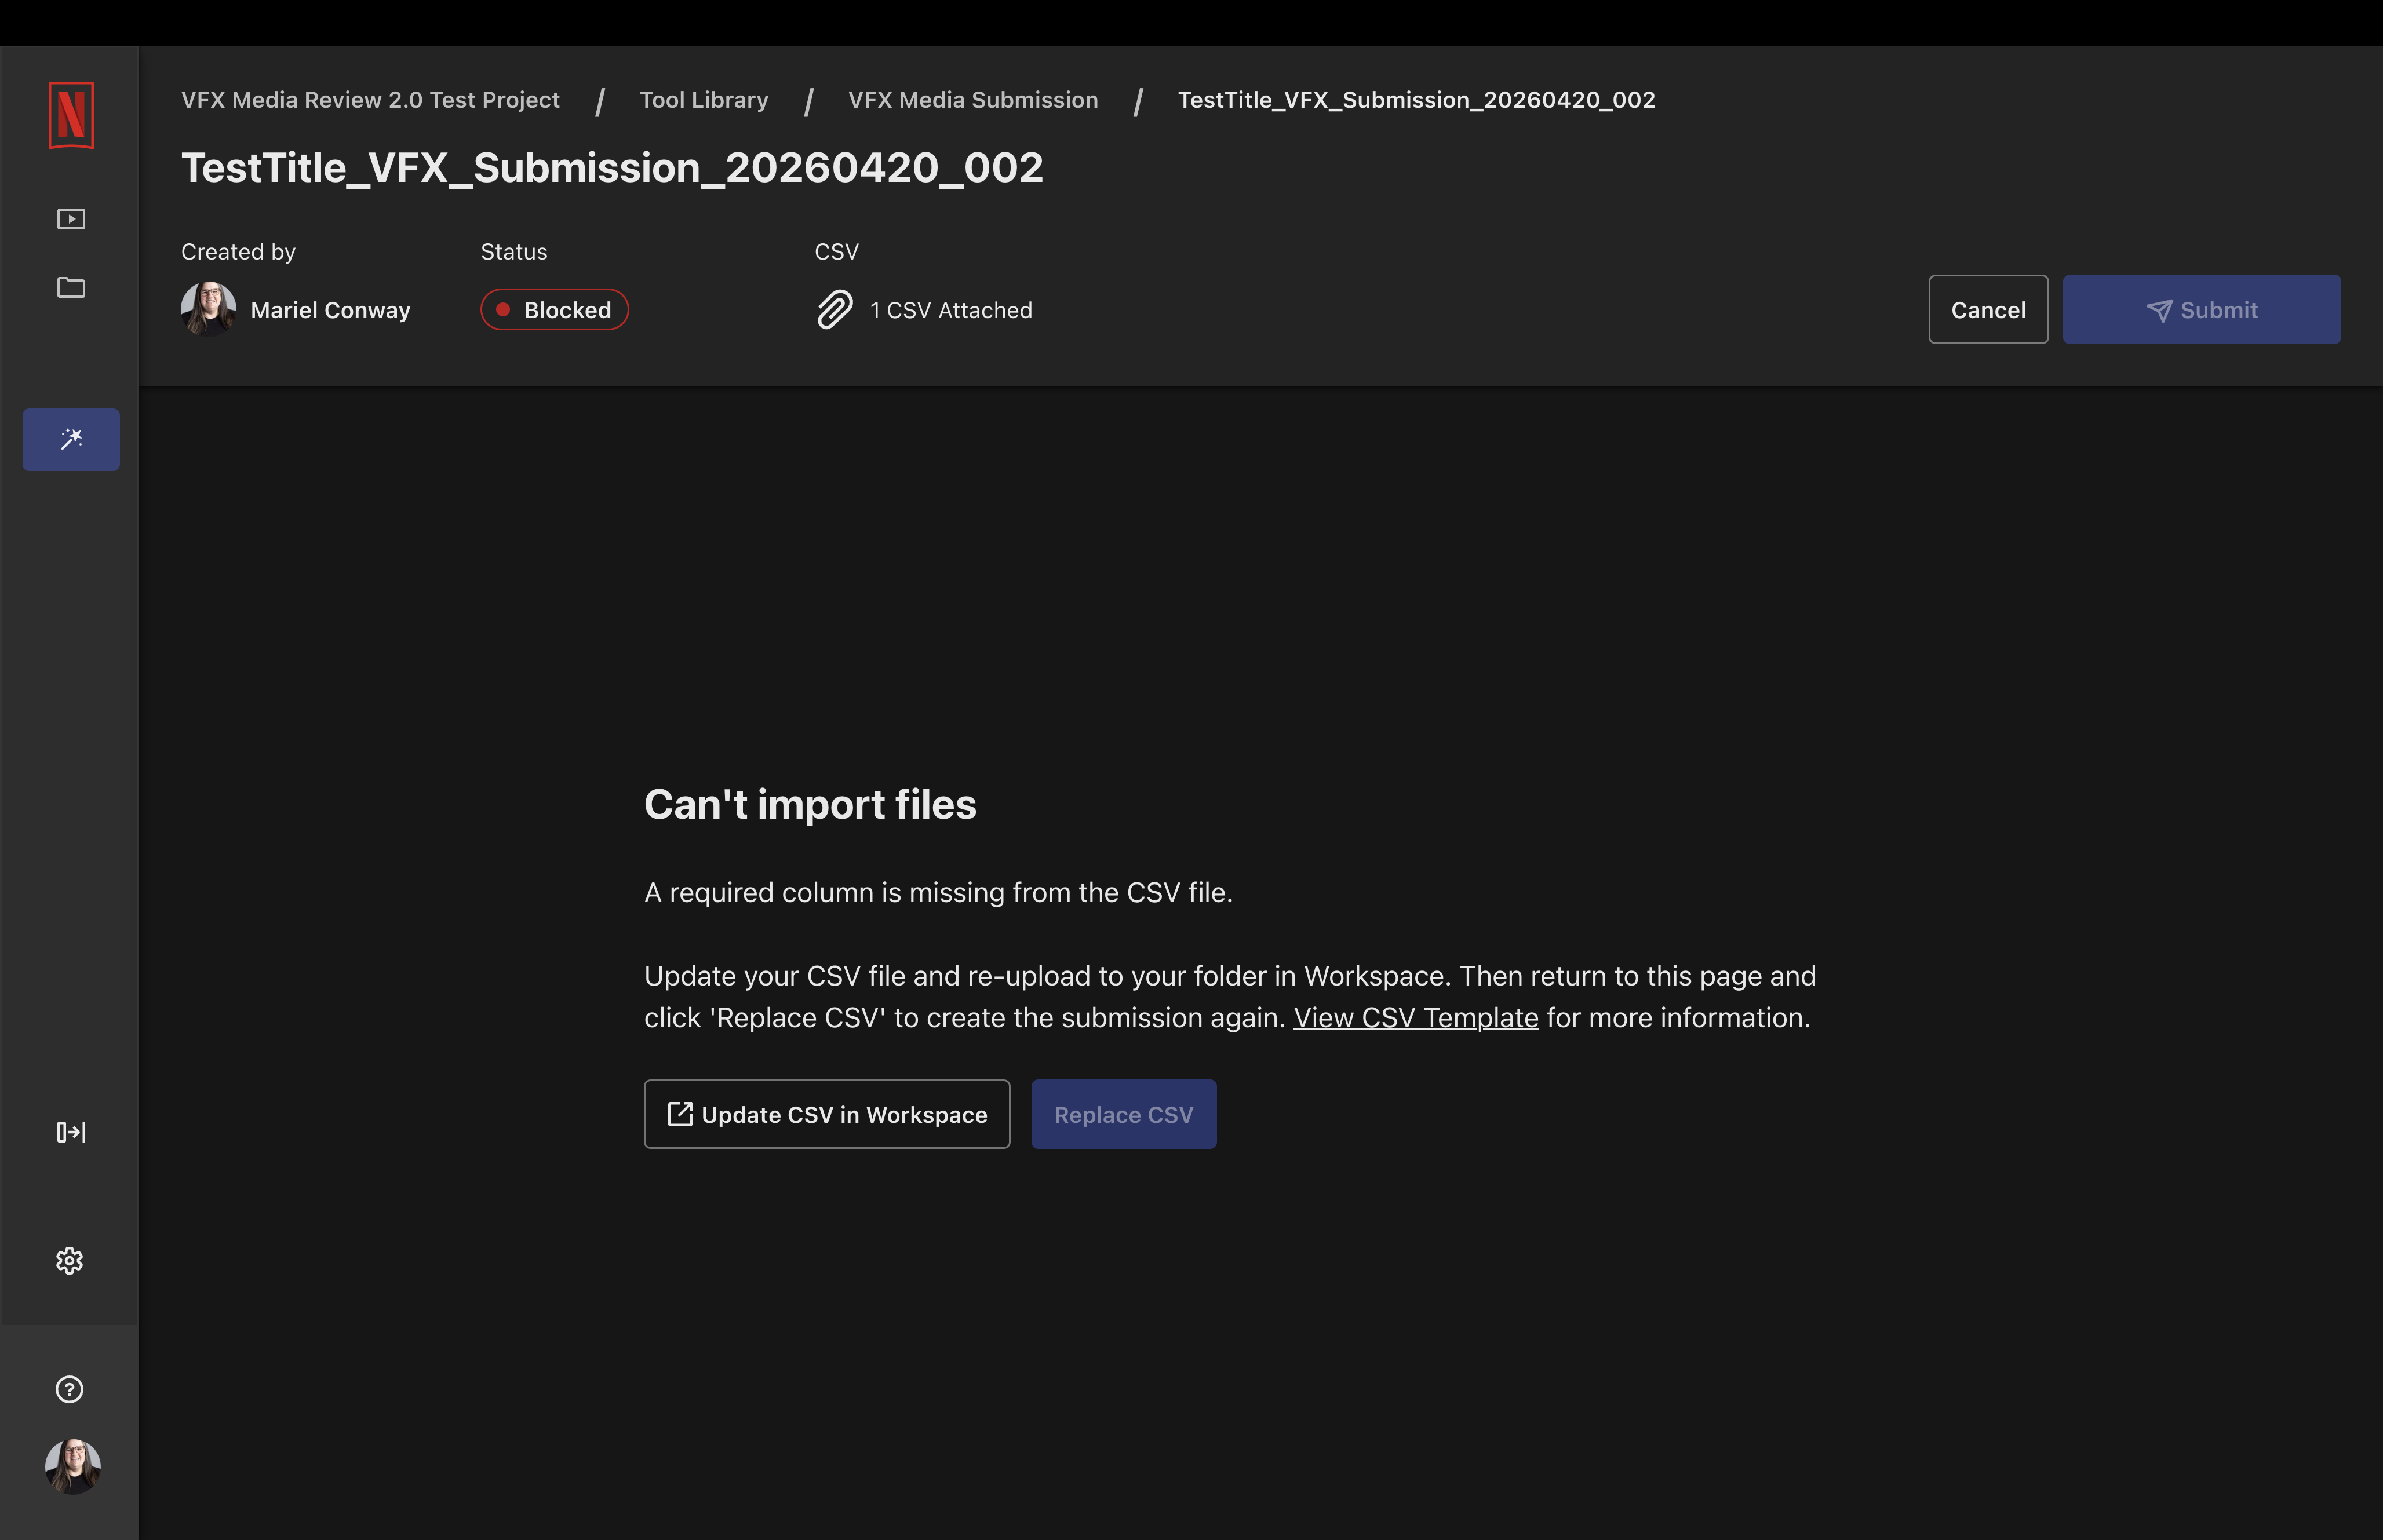This screenshot has width=2383, height=1540.
Task: Cancel the submission
Action: pos(1988,310)
